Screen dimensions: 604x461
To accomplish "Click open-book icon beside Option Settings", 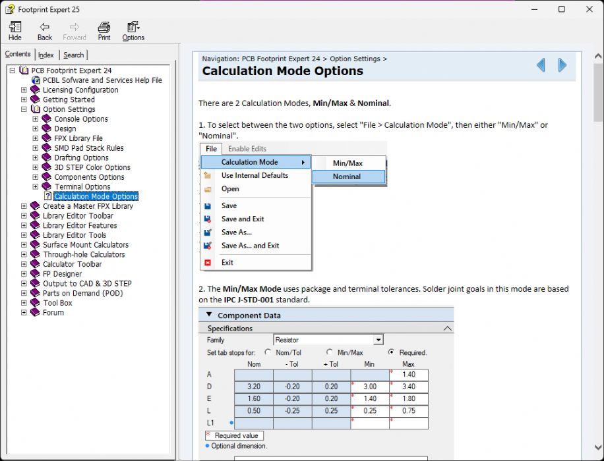I will click(35, 109).
